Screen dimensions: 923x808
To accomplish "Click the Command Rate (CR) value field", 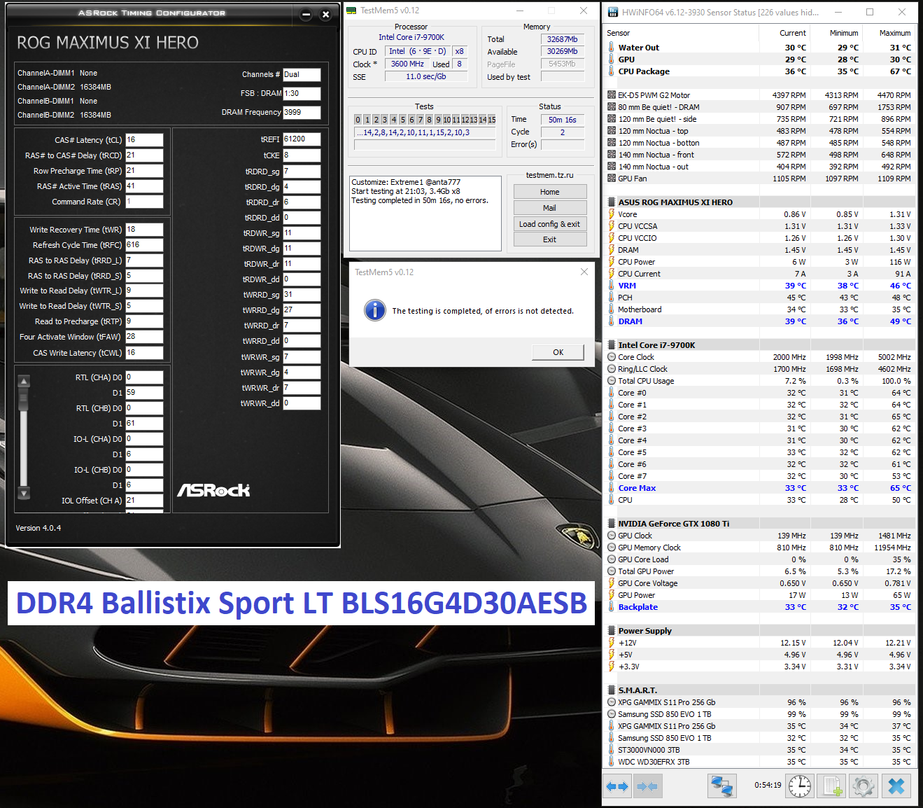I will click(x=144, y=202).
